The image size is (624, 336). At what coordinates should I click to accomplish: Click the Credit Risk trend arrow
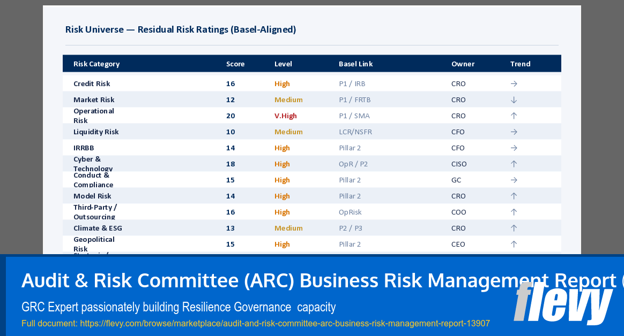[x=514, y=84]
